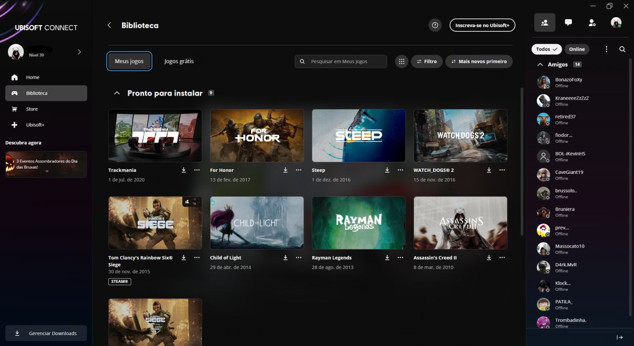
Task: Open the Filtro options
Action: [x=427, y=62]
